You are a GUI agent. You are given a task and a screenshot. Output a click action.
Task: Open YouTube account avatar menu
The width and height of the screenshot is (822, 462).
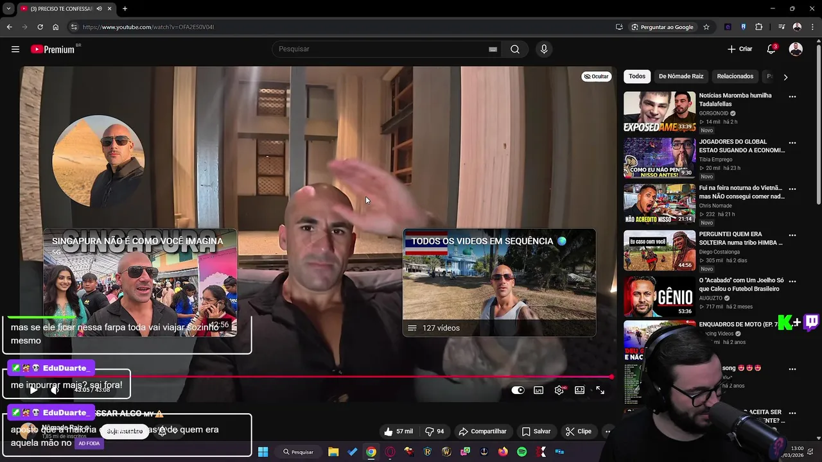(796, 49)
